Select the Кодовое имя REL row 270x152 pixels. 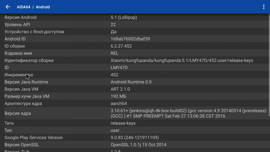click(135, 53)
